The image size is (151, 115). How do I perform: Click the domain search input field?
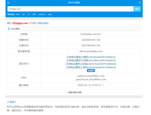(70, 9)
